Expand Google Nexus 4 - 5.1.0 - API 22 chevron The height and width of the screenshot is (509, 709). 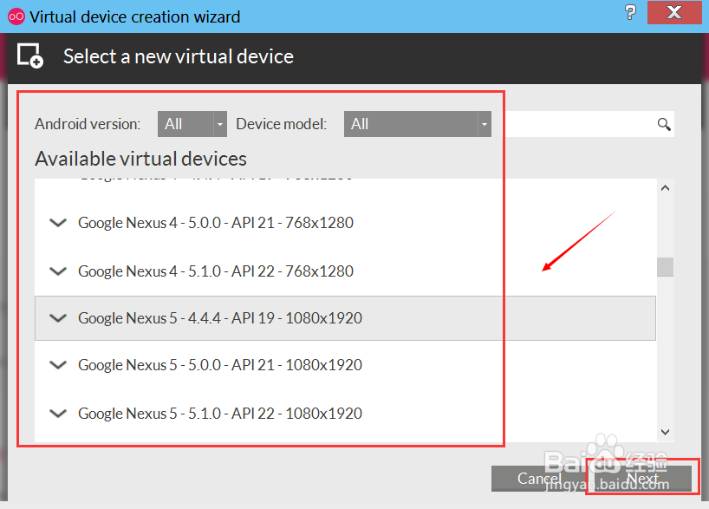(x=58, y=271)
